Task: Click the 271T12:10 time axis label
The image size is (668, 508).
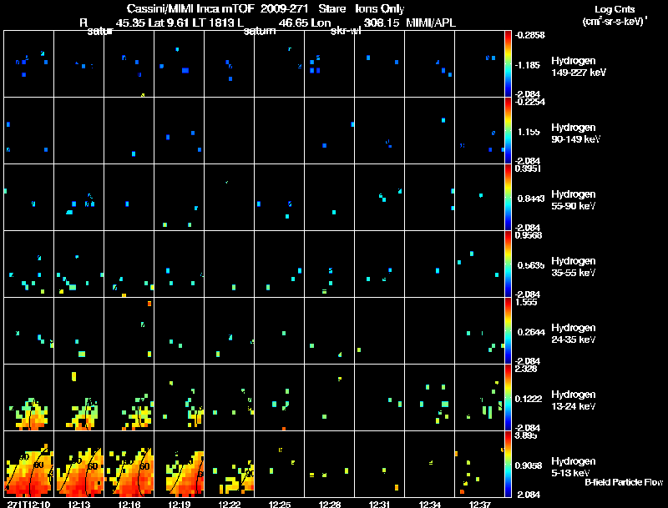Action: click(x=29, y=504)
